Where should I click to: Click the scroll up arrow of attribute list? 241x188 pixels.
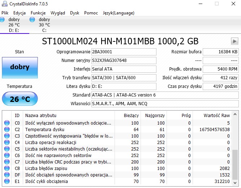(x=235, y=114)
